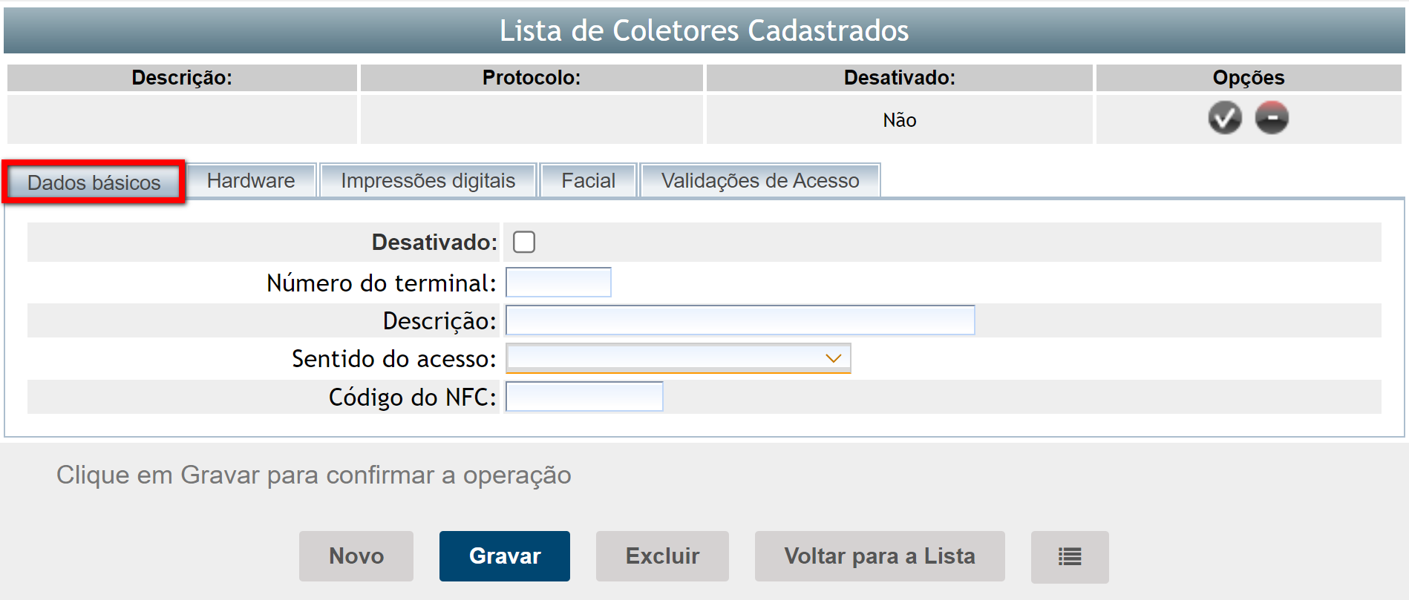1409x600 pixels.
Task: Click the Protocolo column header
Action: (x=532, y=78)
